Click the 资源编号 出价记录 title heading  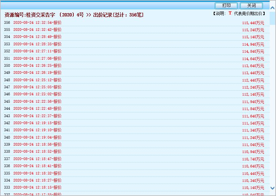point(74,15)
